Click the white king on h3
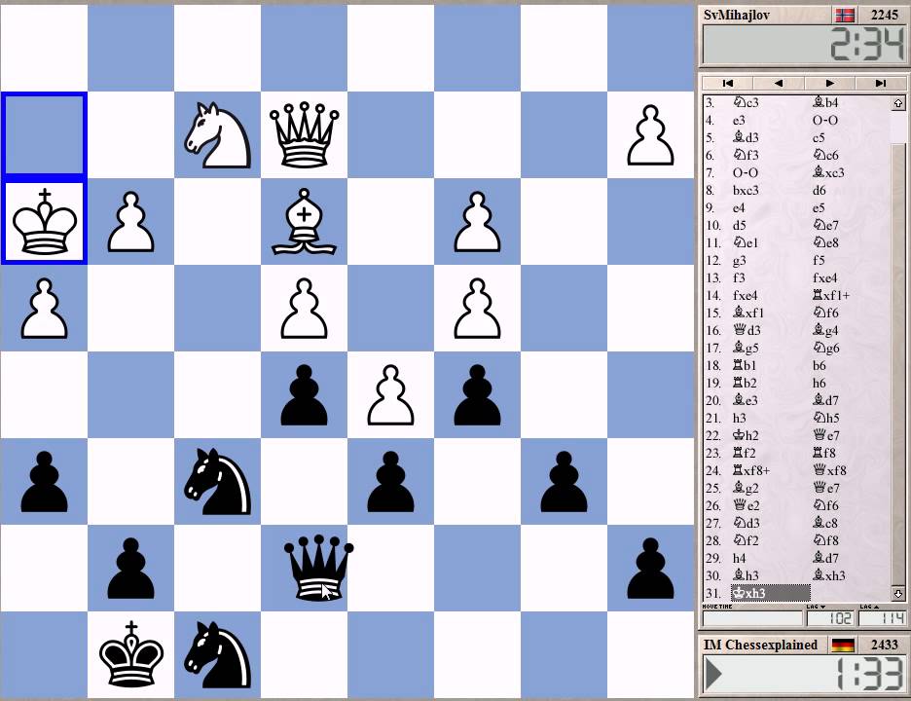The height and width of the screenshot is (701, 911). pos(44,222)
